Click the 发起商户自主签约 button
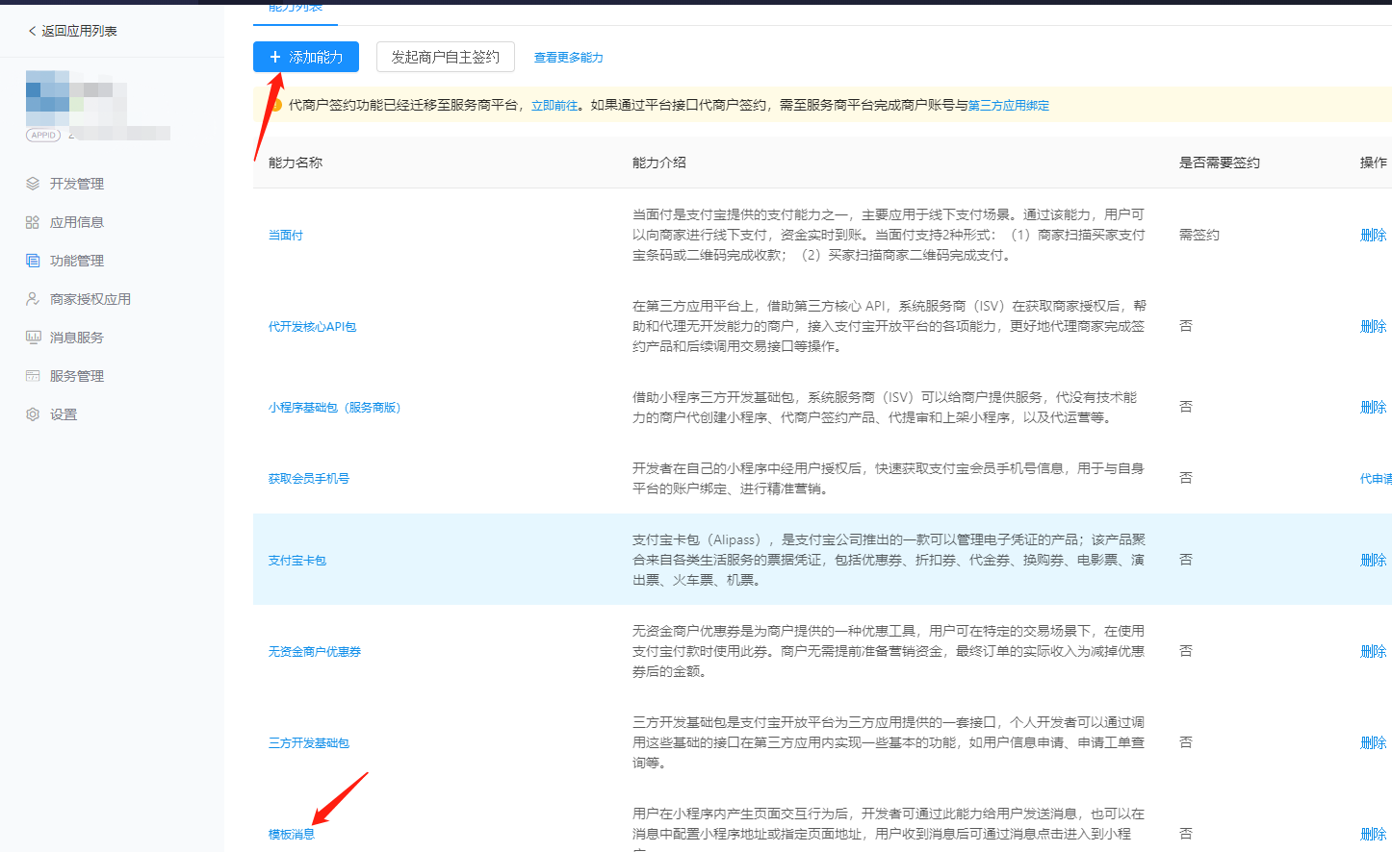This screenshot has width=1392, height=852. pyautogui.click(x=446, y=57)
